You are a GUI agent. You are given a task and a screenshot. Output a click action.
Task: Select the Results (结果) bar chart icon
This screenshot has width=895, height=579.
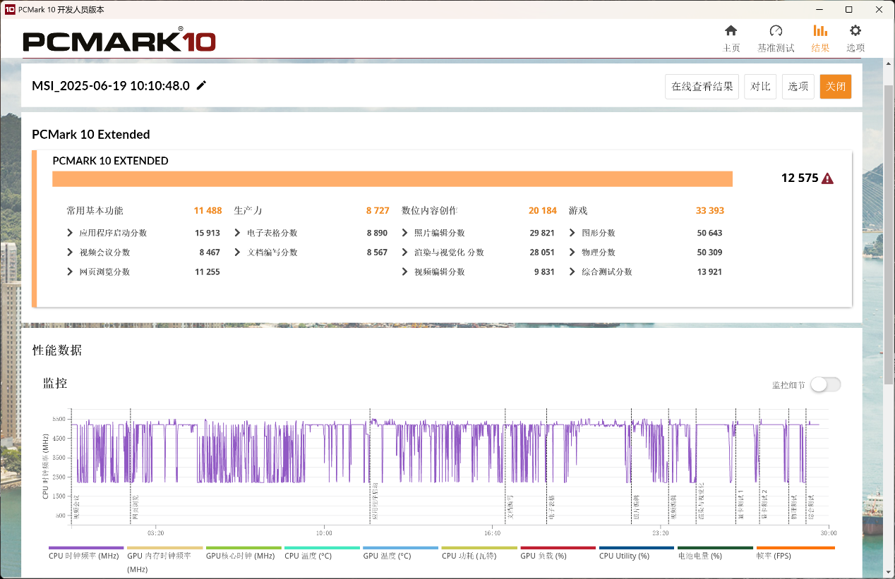[x=820, y=31]
